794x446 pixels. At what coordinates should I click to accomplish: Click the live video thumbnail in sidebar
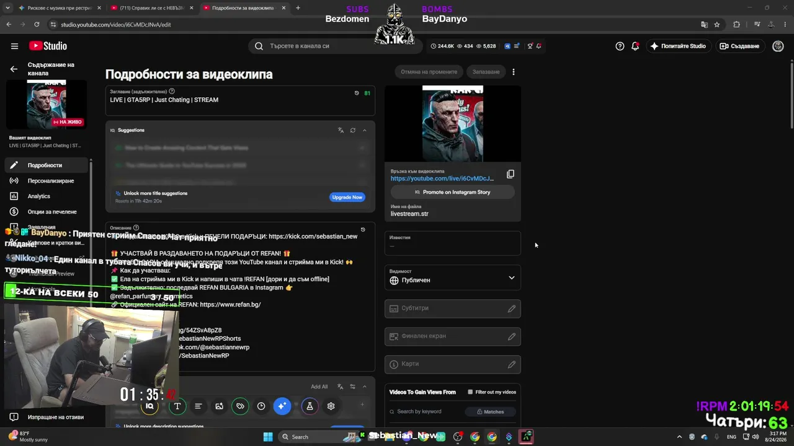click(x=47, y=104)
